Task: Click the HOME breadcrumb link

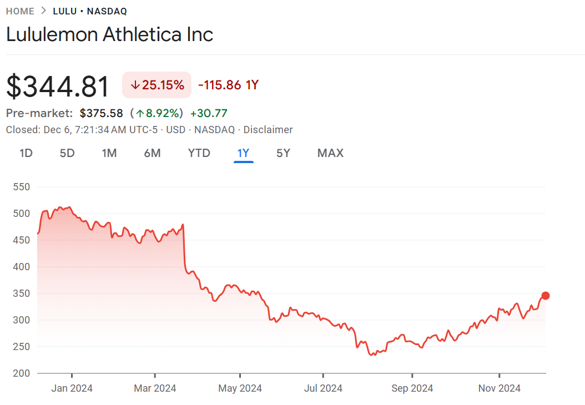Action: pyautogui.click(x=20, y=11)
